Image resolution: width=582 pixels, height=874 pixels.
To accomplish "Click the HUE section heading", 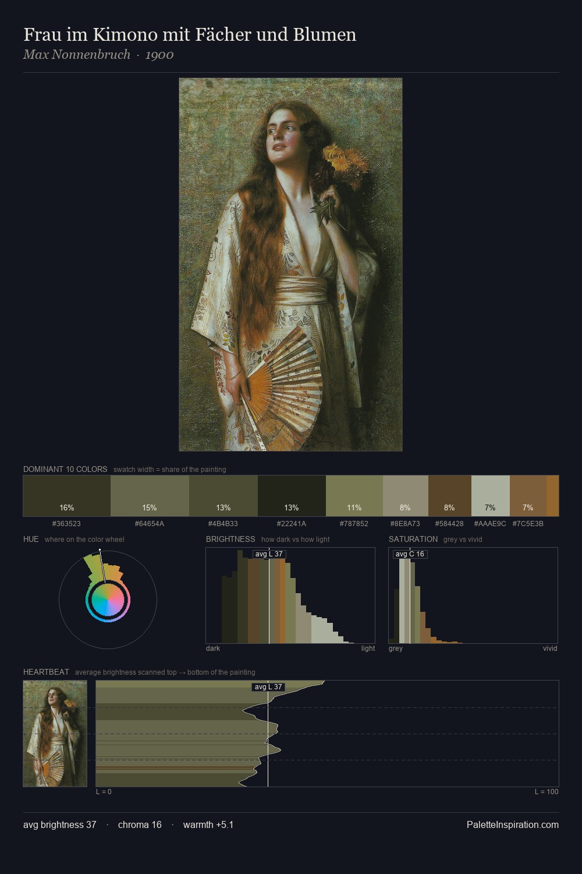I will point(31,539).
